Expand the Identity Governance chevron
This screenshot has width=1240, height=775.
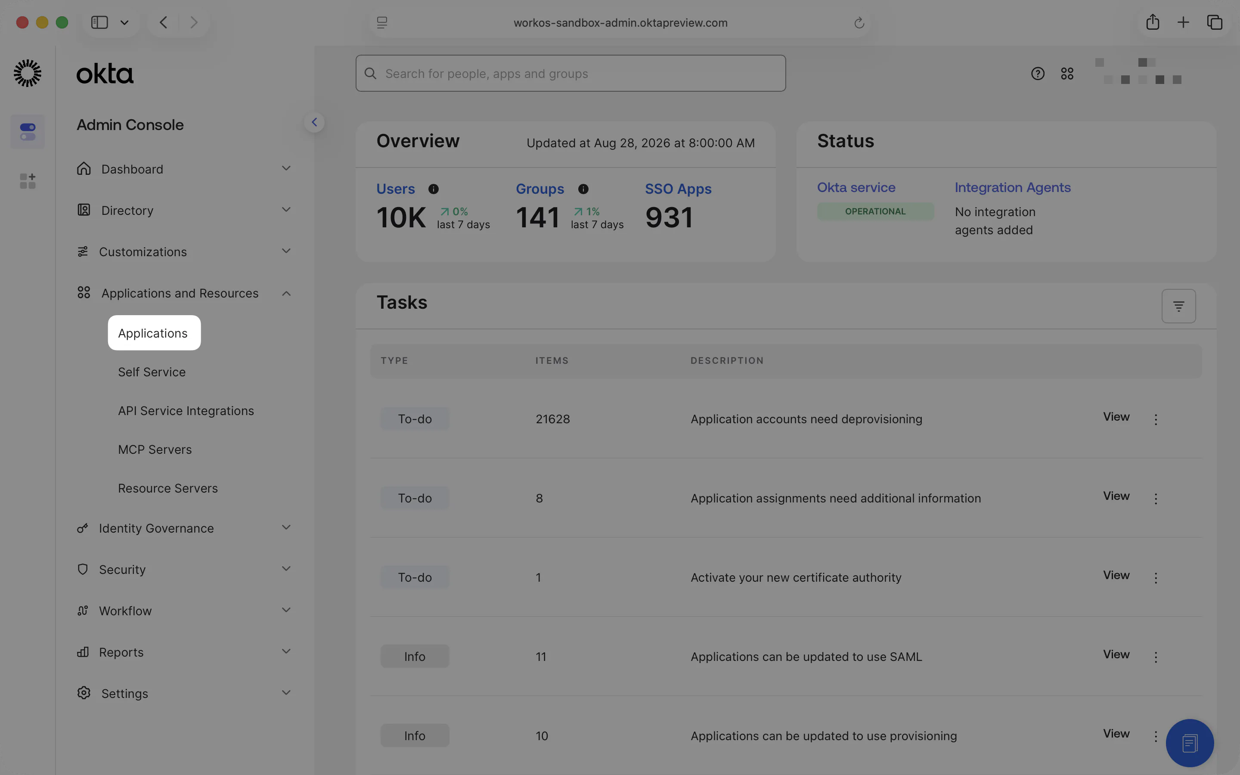(x=286, y=527)
